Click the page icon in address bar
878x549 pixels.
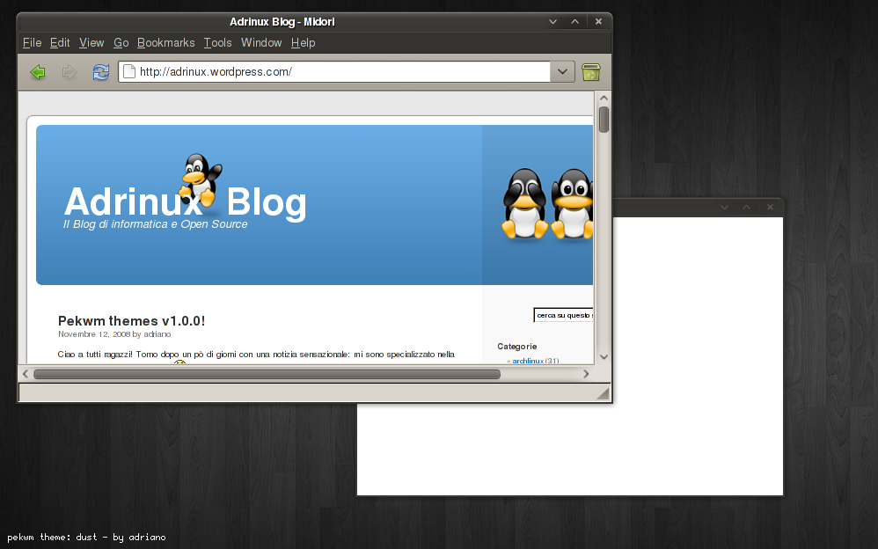coord(129,72)
